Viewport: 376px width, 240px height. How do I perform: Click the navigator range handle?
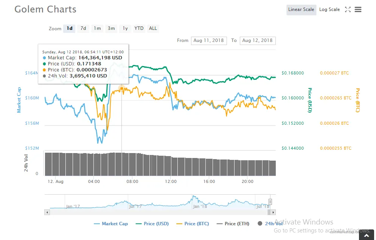tap(270, 202)
